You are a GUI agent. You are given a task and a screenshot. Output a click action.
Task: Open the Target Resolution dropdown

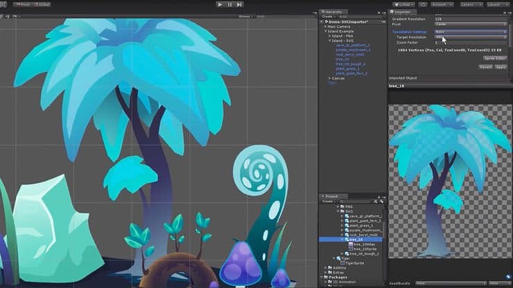471,37
